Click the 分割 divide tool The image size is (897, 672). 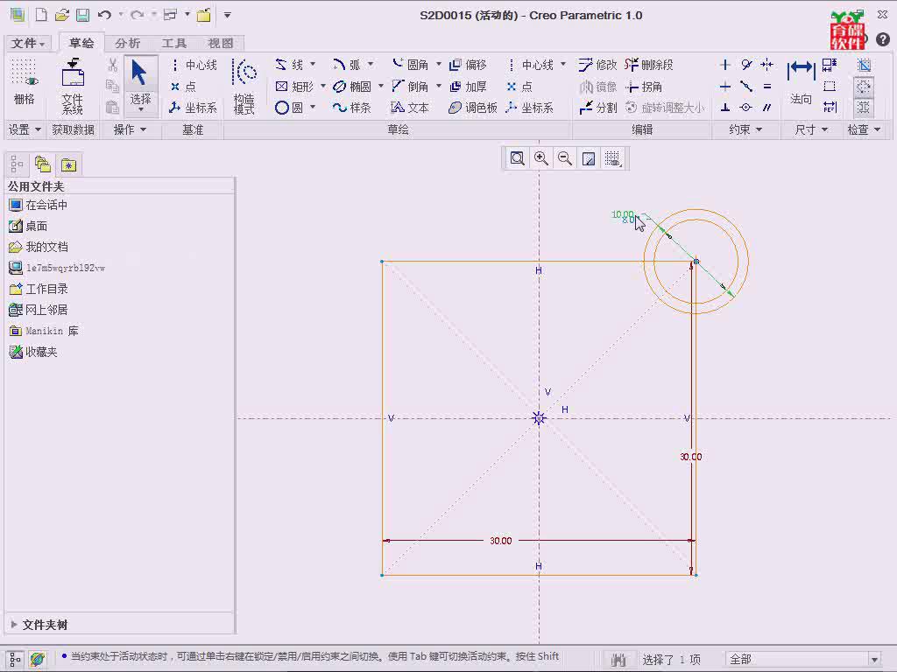[597, 108]
